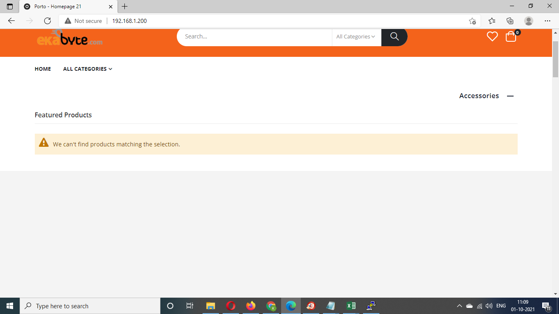Image resolution: width=559 pixels, height=314 pixels.
Task: Click the warning triangle in the notice banner
Action: tap(44, 143)
